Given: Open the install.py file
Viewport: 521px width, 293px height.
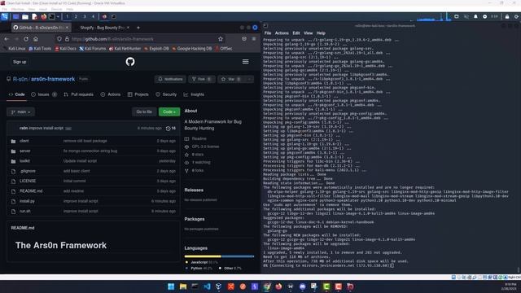Looking at the screenshot, I should (x=27, y=201).
